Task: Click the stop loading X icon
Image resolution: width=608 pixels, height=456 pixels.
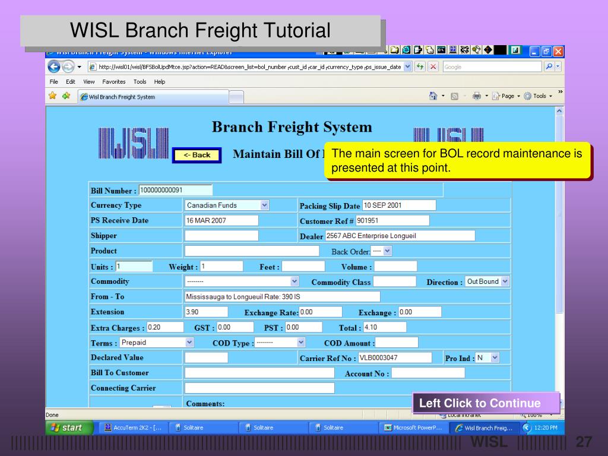Action: 433,66
